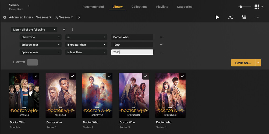The width and height of the screenshot is (269, 134).
Task: Switch to the Library tab
Action: click(x=118, y=7)
